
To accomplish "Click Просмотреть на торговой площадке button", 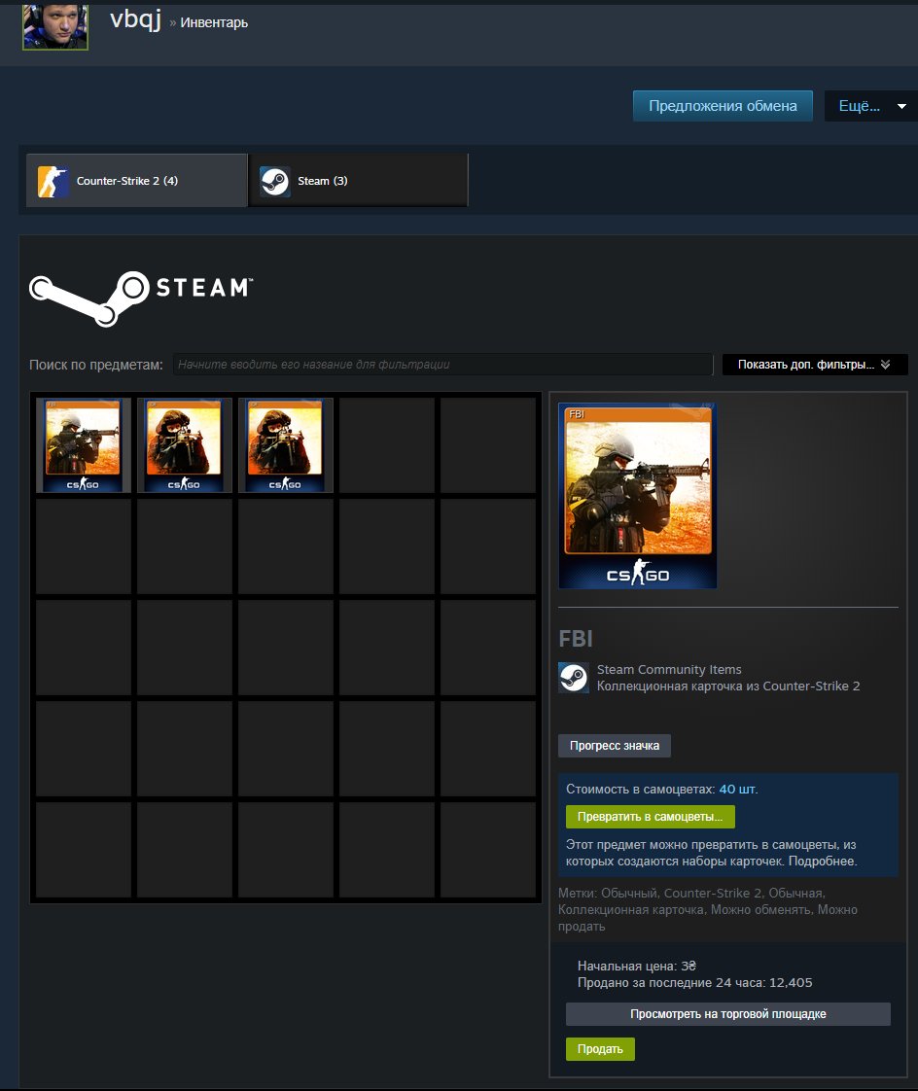I will tap(728, 1014).
